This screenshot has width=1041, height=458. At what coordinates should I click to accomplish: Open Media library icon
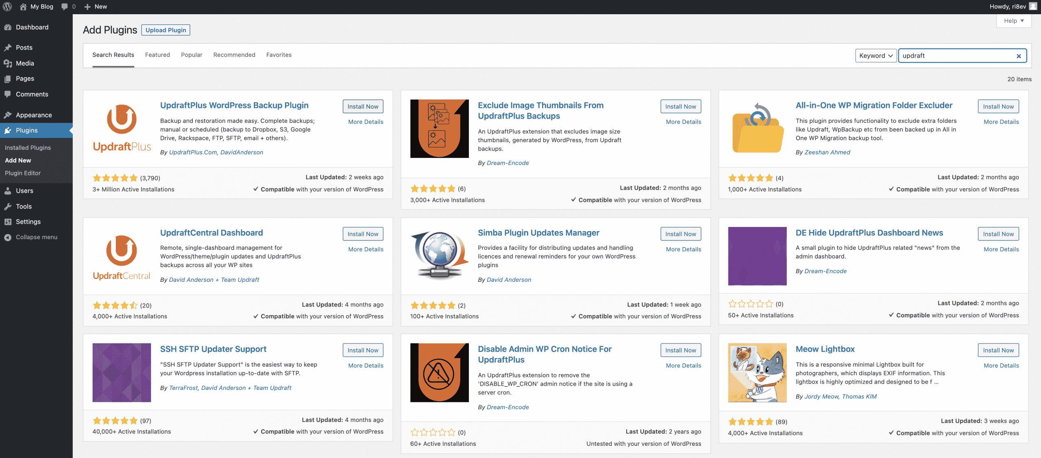tap(8, 63)
